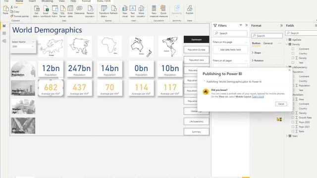Insert a Text box
The image size is (317, 178).
tap(133, 11)
